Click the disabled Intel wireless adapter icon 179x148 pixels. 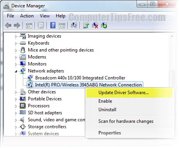pos(30,85)
